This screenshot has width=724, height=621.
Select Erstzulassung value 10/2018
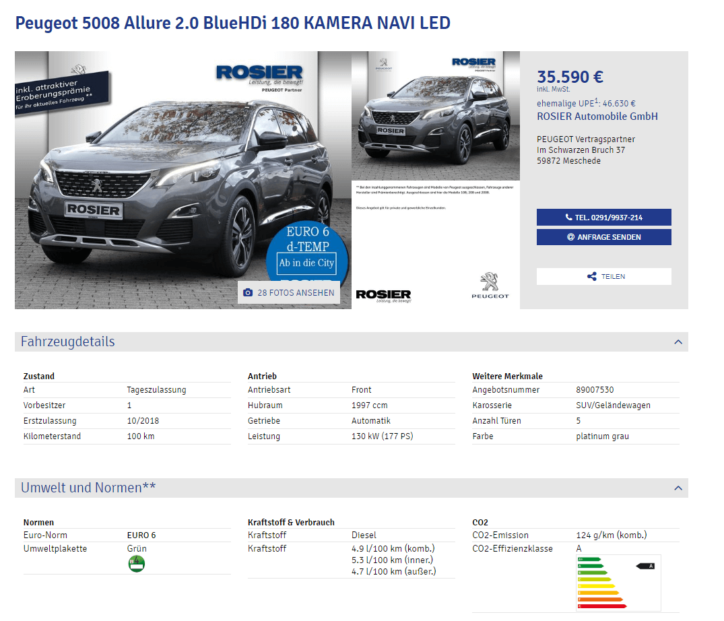[x=143, y=420]
